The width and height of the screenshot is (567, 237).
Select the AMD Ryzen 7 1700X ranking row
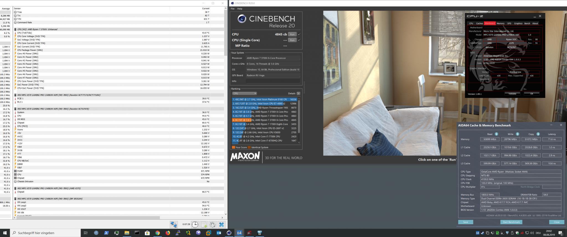click(264, 124)
